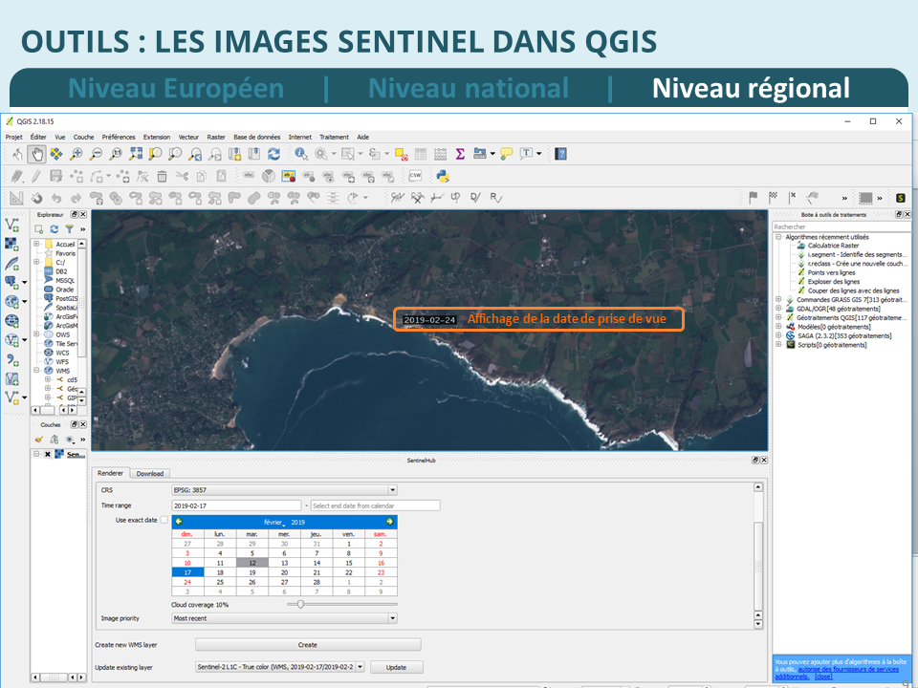Click the SentinelHub plugin S icon

coord(901,199)
